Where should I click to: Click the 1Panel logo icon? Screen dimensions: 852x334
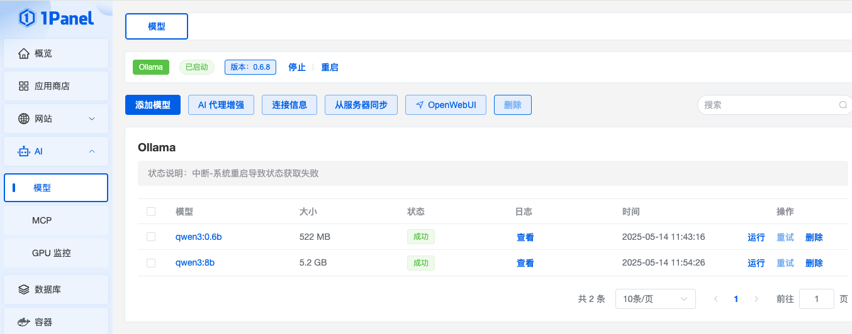click(x=27, y=18)
